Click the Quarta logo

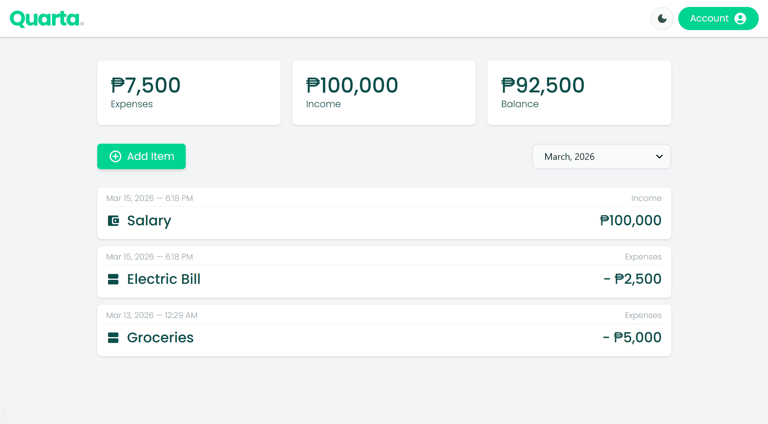[46, 19]
